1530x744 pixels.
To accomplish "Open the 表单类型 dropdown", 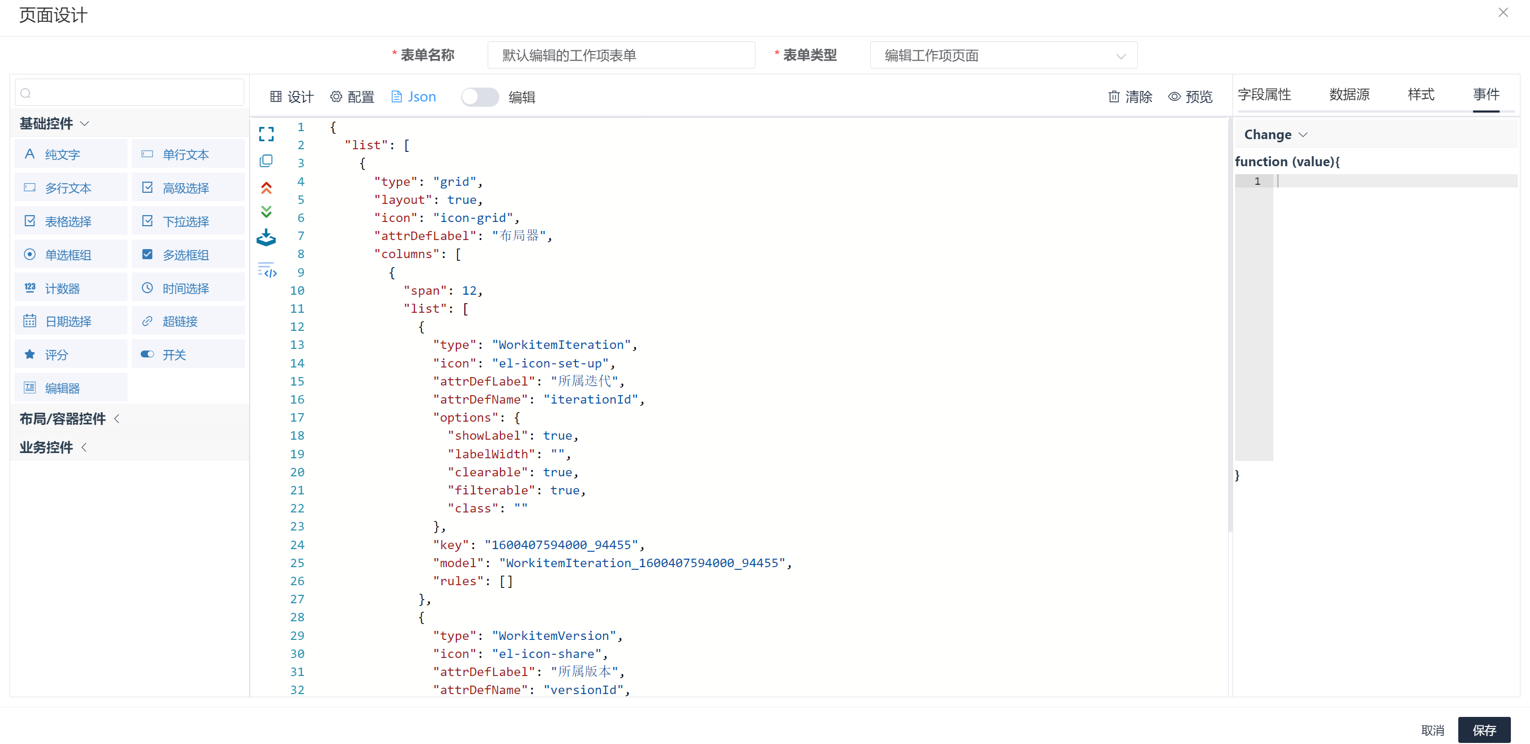I will [1003, 55].
